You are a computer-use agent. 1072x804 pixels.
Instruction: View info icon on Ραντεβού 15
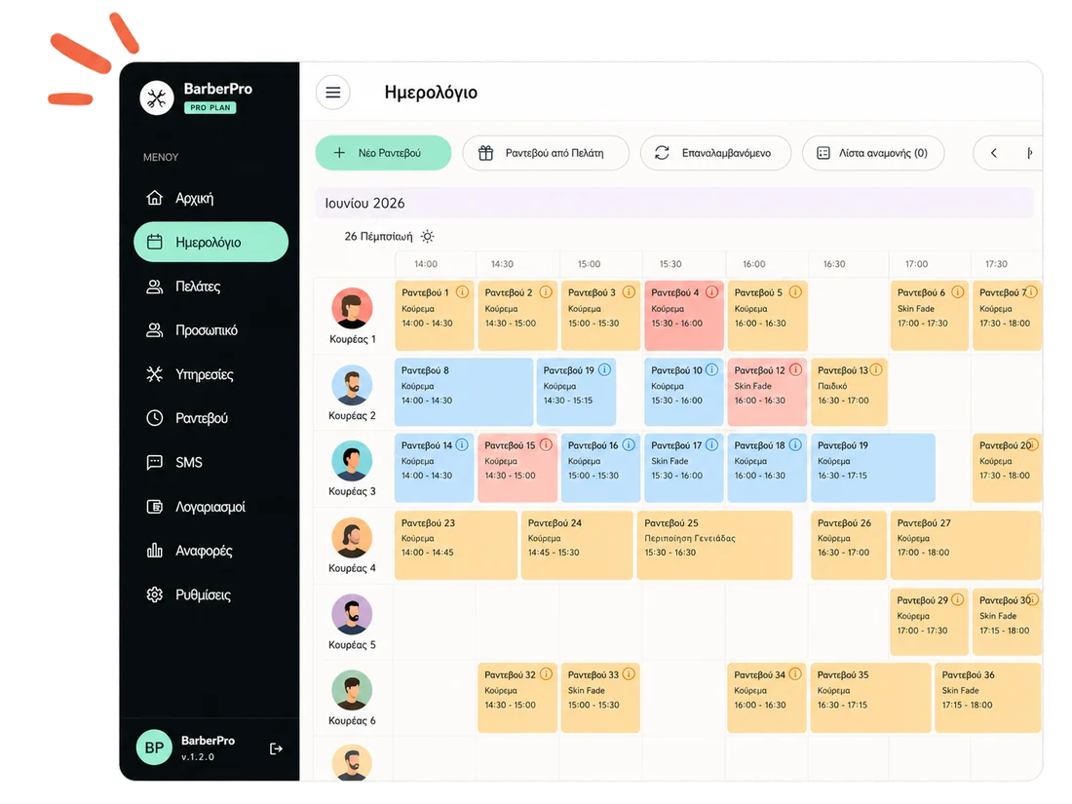click(546, 445)
